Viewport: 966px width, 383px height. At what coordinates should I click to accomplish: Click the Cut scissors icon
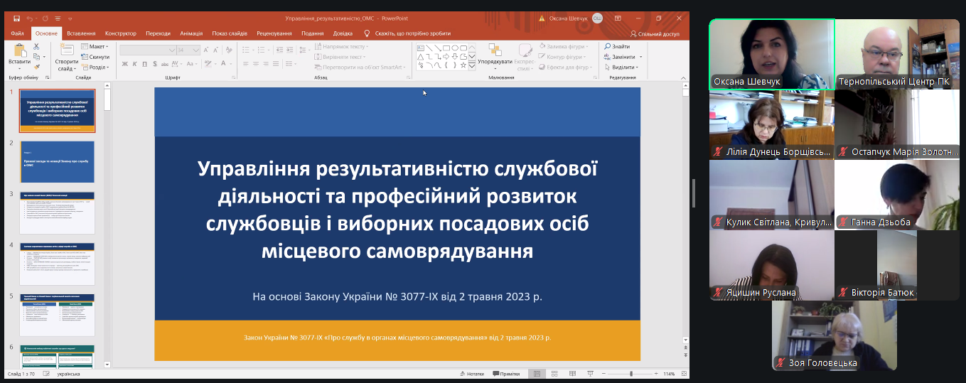(37, 47)
